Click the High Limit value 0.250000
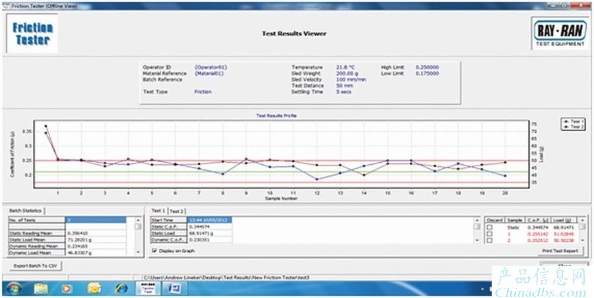594x298 pixels. point(427,67)
